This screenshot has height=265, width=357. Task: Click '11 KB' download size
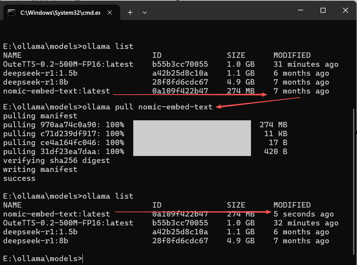[x=276, y=134]
